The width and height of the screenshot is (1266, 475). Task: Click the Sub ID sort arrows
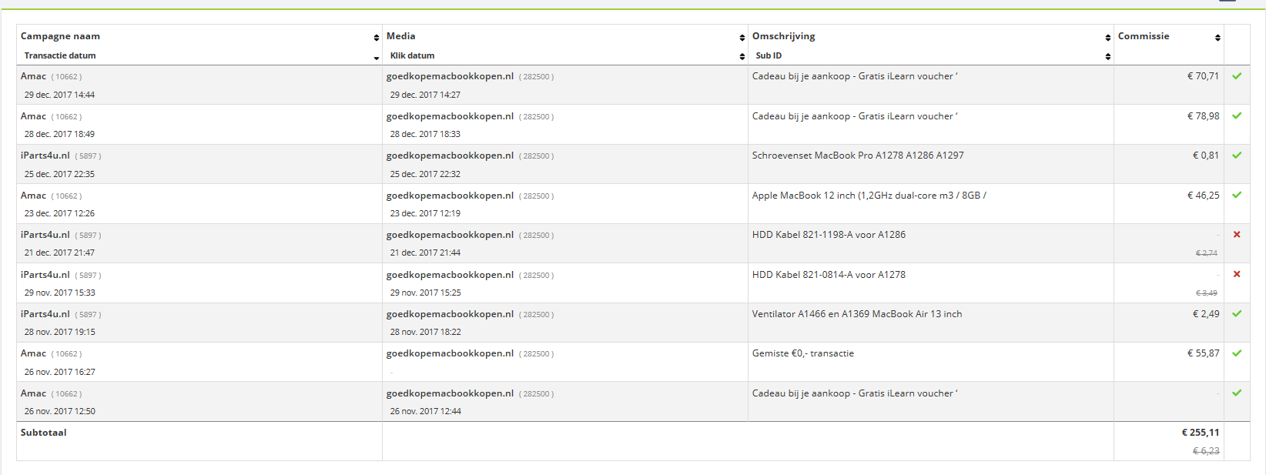1107,56
